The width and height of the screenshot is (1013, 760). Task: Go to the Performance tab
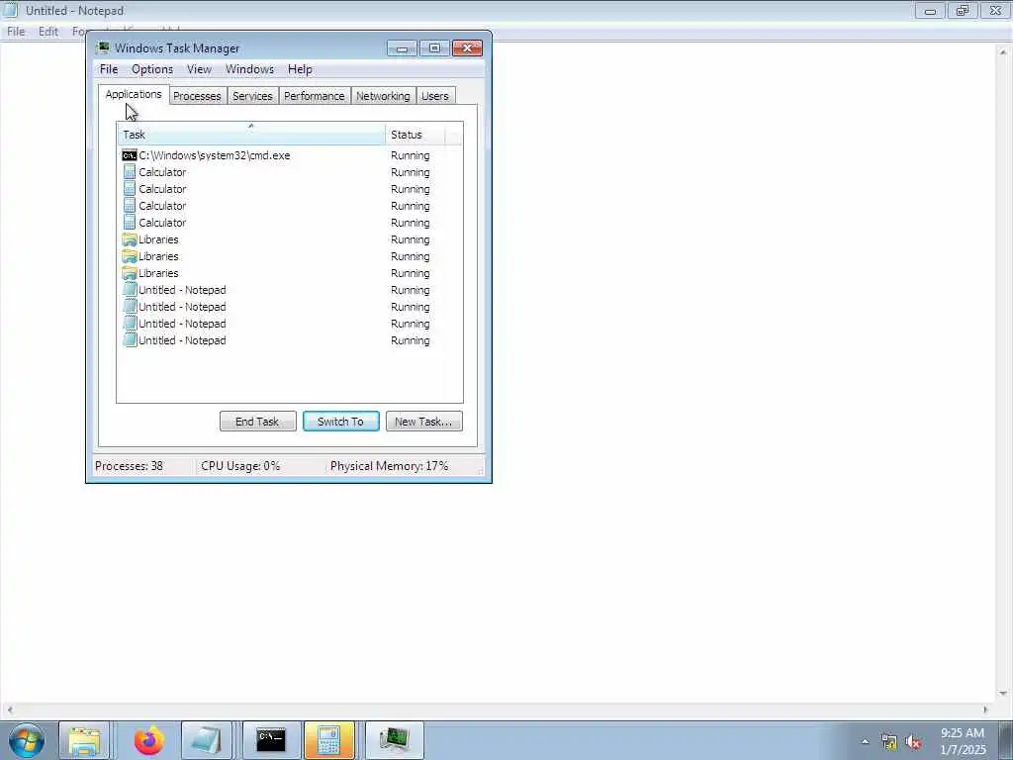click(x=315, y=96)
